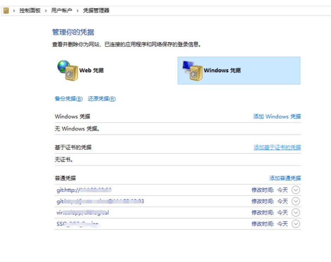Click 添加 Windows 凭据 link
331x262 pixels.
tap(277, 117)
